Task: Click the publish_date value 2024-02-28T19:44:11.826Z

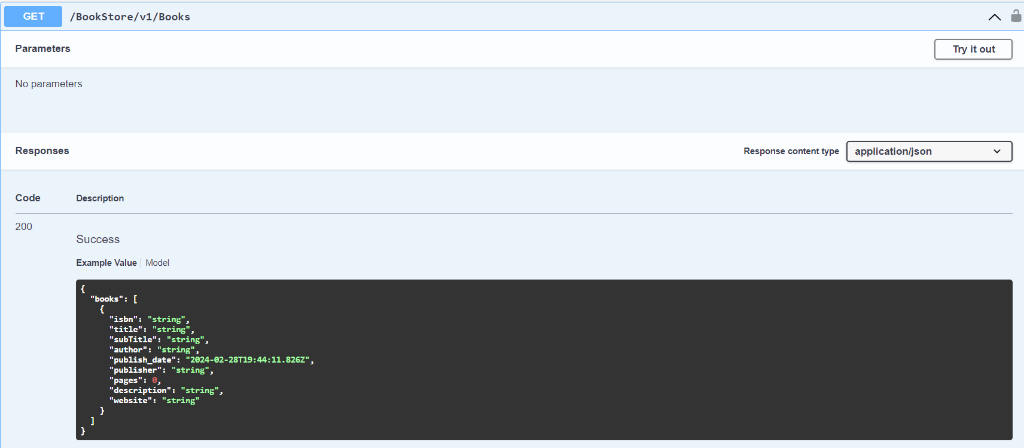Action: (x=248, y=360)
